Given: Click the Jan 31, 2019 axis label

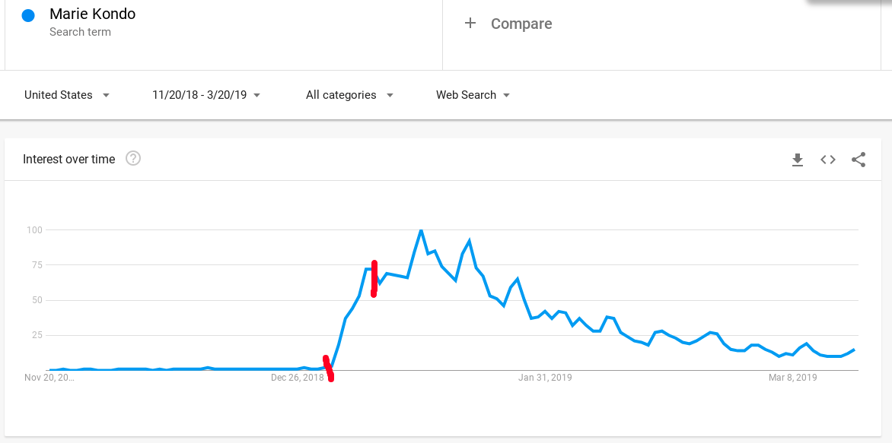Looking at the screenshot, I should point(546,378).
